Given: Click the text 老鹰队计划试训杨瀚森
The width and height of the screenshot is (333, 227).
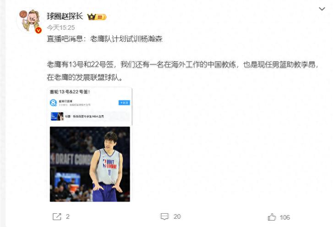Looking at the screenshot, I should pyautogui.click(x=126, y=39).
